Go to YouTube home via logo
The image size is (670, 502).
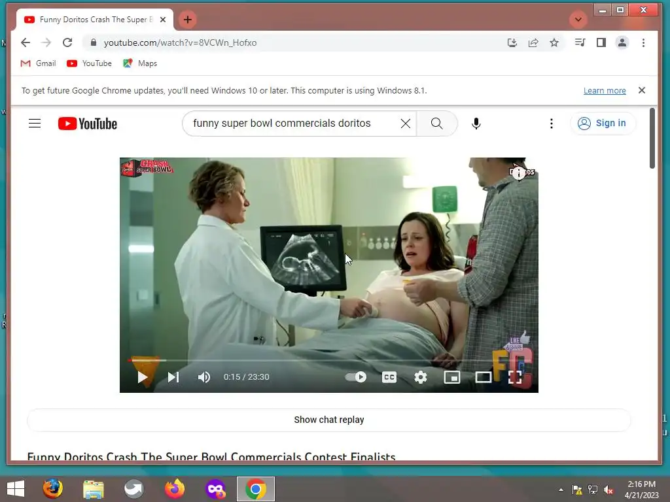click(x=88, y=124)
